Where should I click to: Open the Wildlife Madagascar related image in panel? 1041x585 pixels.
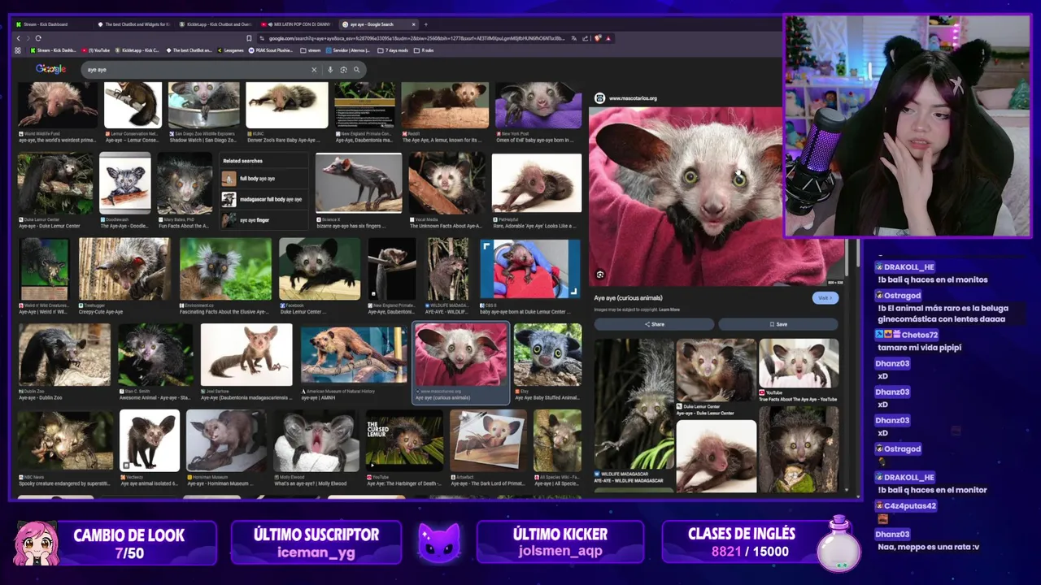634,404
